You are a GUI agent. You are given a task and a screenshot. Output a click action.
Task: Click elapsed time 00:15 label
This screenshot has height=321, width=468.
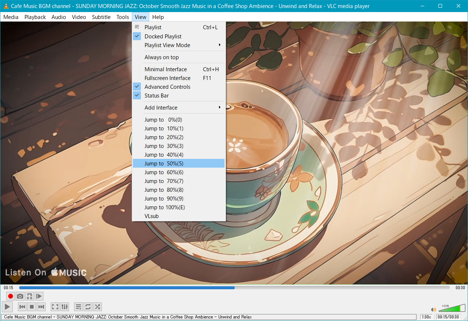point(8,288)
